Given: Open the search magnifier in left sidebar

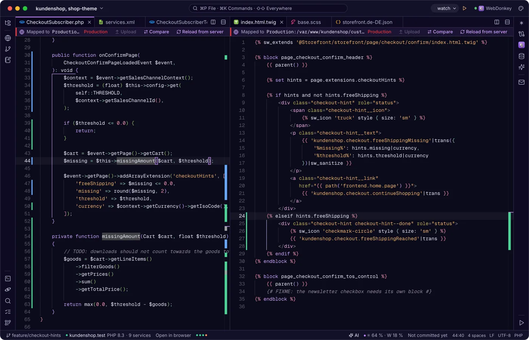Looking at the screenshot, I should point(8,301).
